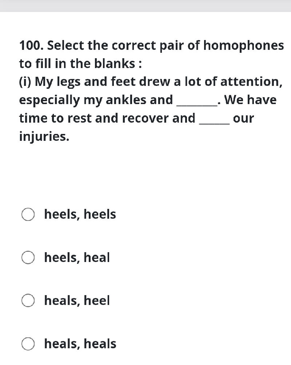Select the 'heels, heels' radio button

pyautogui.click(x=28, y=214)
